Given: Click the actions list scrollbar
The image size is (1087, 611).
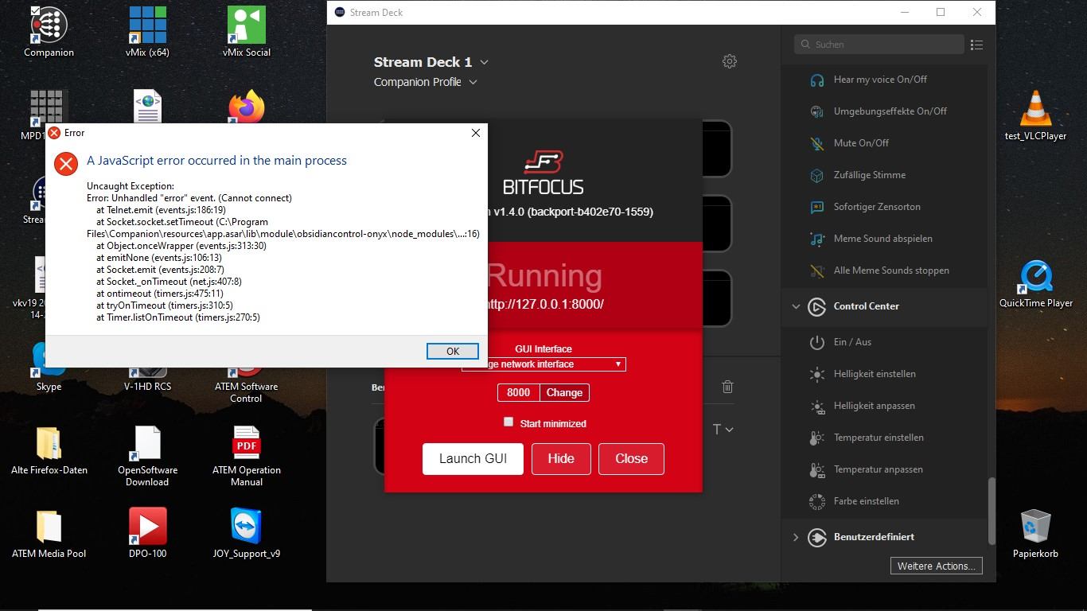Looking at the screenshot, I should pyautogui.click(x=991, y=511).
